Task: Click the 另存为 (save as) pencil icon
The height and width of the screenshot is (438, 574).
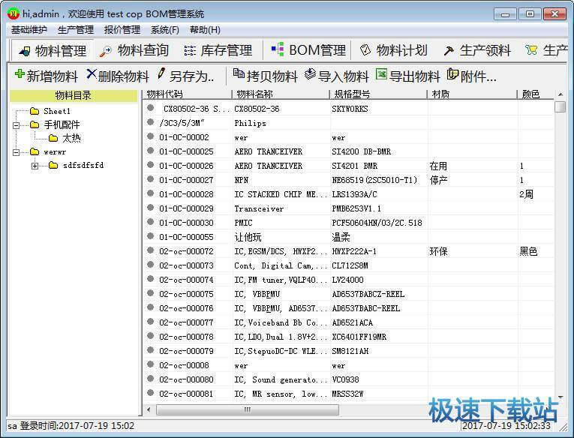Action: pyautogui.click(x=161, y=74)
